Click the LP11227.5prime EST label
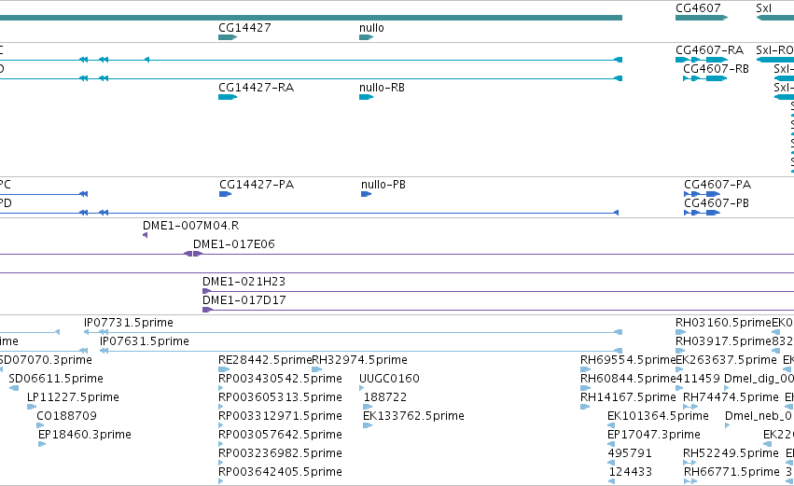 (73, 397)
